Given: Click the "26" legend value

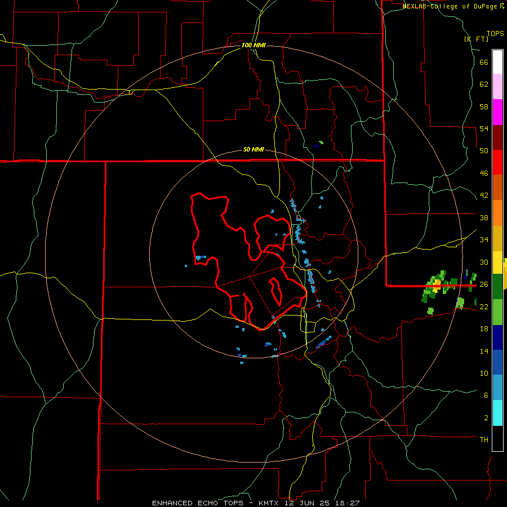Looking at the screenshot, I should coord(484,284).
